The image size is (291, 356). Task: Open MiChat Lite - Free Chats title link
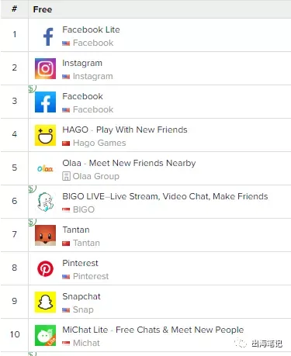(153, 330)
